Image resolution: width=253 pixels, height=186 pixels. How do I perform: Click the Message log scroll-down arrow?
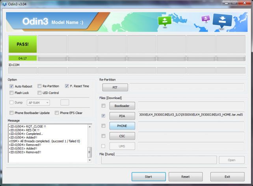click(x=90, y=160)
